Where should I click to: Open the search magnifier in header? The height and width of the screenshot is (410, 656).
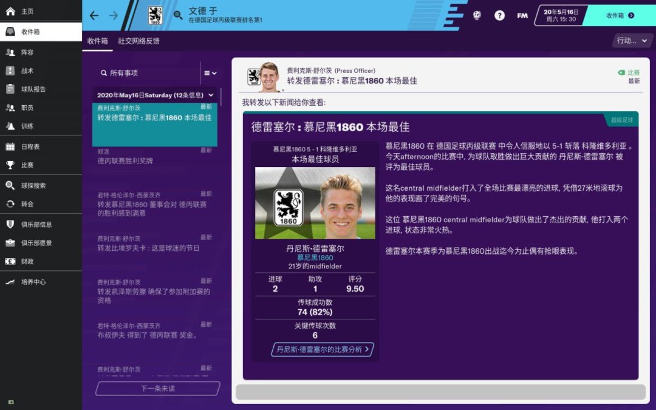coord(178,15)
